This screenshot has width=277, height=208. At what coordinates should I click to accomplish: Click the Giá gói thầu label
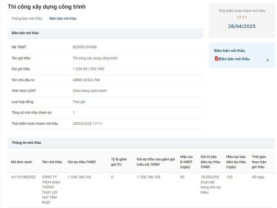click(21, 69)
